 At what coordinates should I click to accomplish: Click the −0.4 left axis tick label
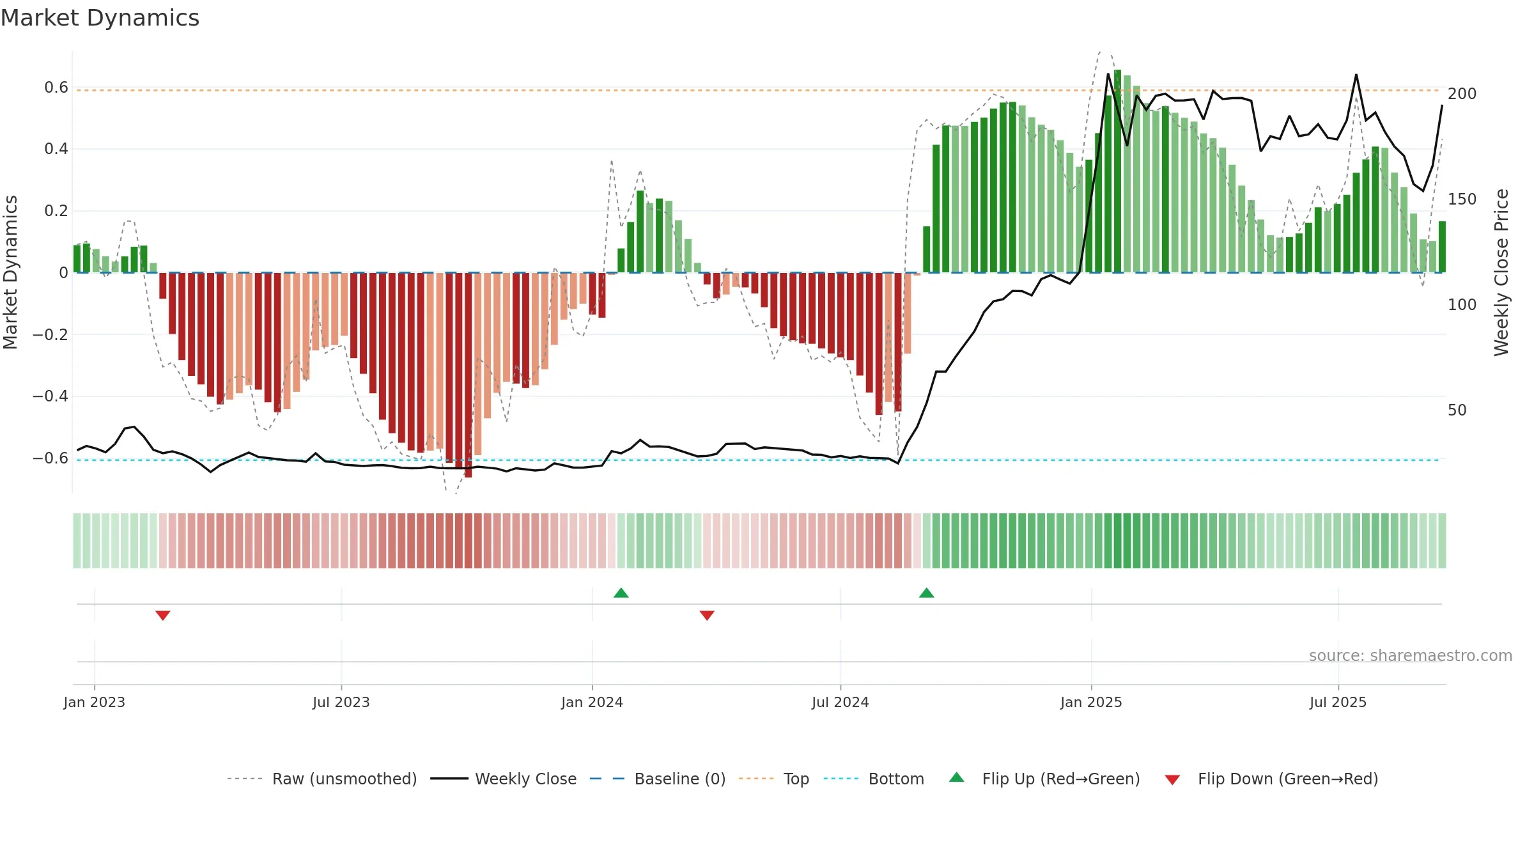(x=50, y=396)
